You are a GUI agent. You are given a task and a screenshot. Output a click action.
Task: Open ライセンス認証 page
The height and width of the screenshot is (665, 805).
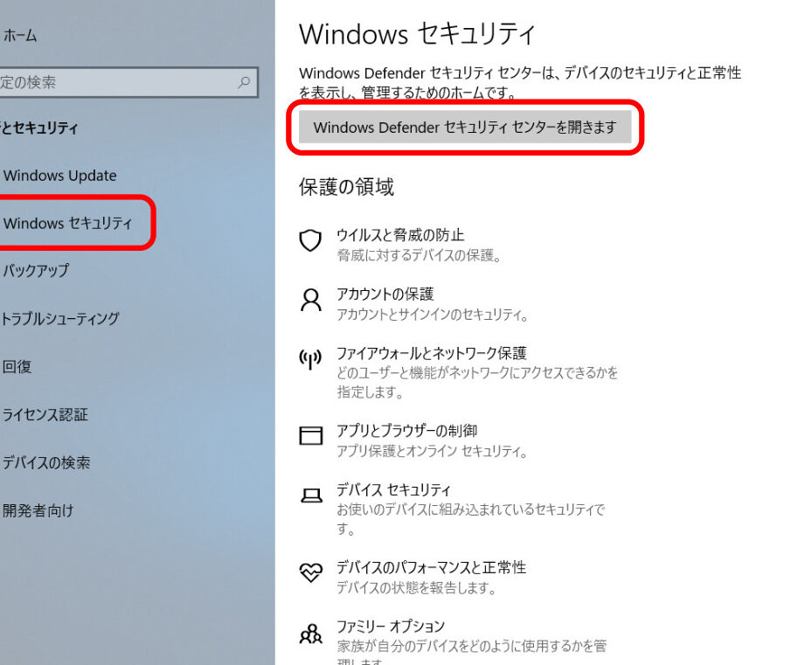[x=45, y=415]
